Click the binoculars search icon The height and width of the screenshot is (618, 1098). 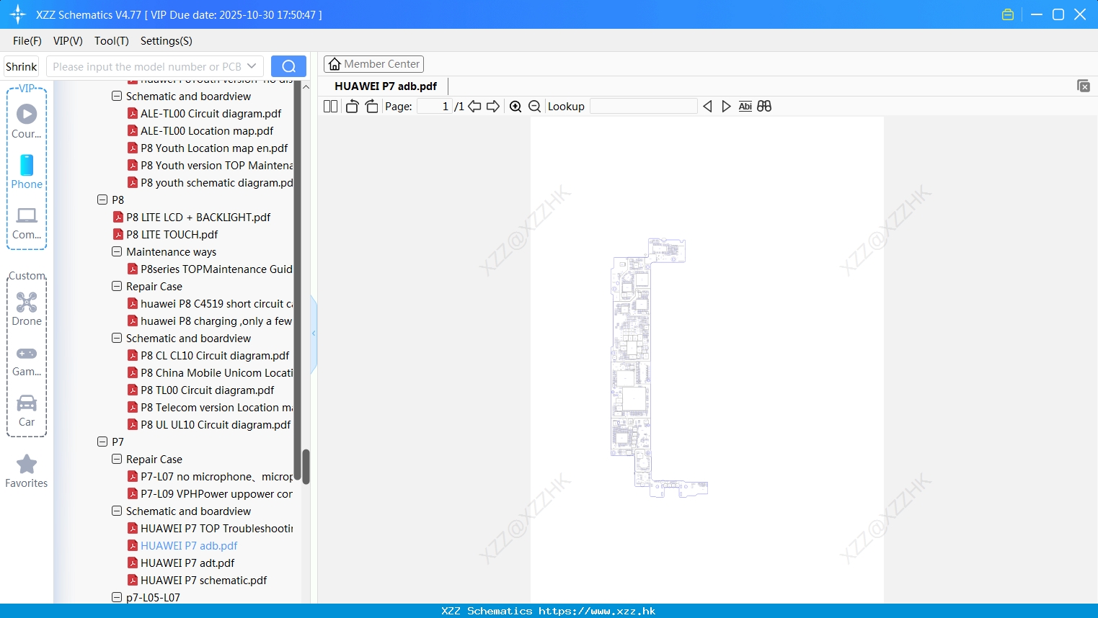point(764,107)
